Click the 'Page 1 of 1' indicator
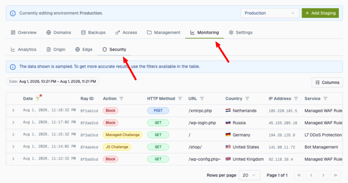 tap(277, 175)
